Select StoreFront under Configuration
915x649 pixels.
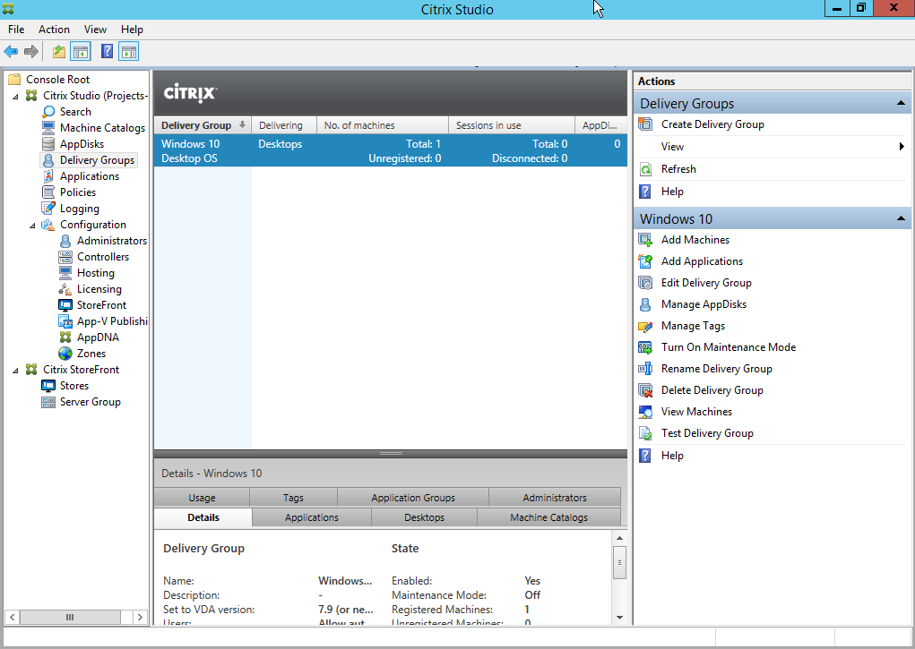point(101,305)
